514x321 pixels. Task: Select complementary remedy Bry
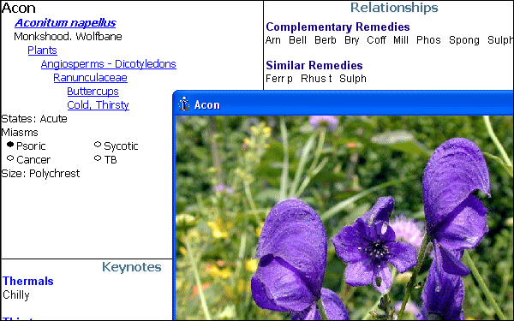click(352, 40)
